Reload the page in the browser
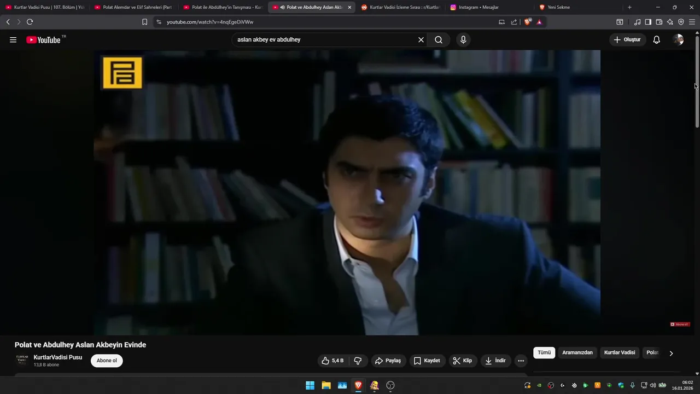The image size is (700, 394). click(x=30, y=22)
